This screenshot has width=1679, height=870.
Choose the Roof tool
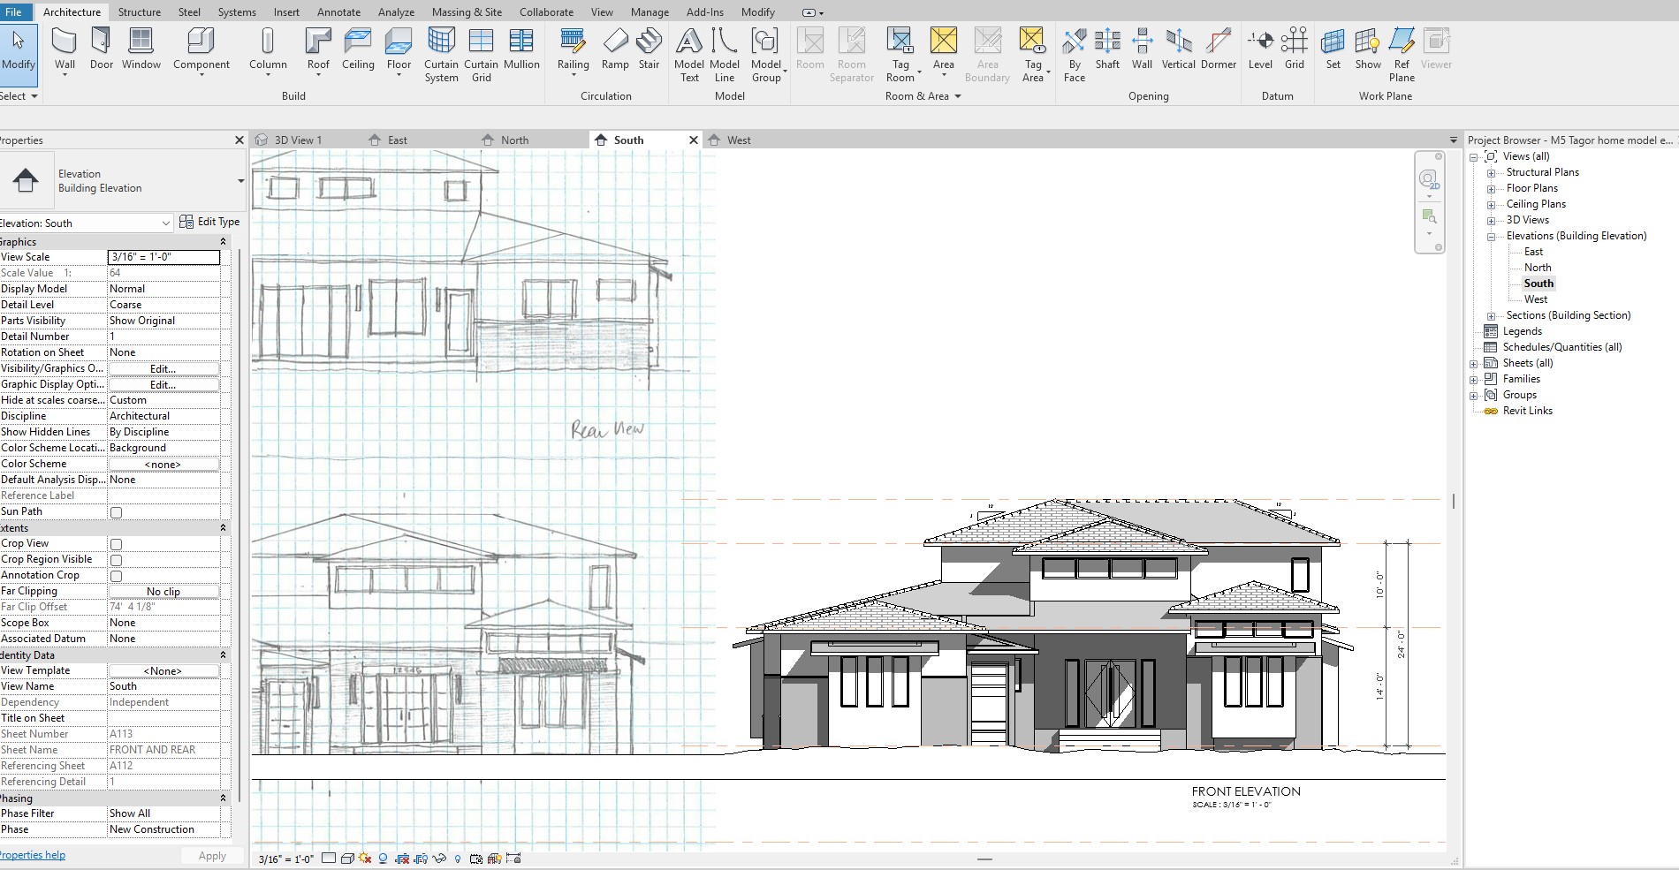pos(318,51)
